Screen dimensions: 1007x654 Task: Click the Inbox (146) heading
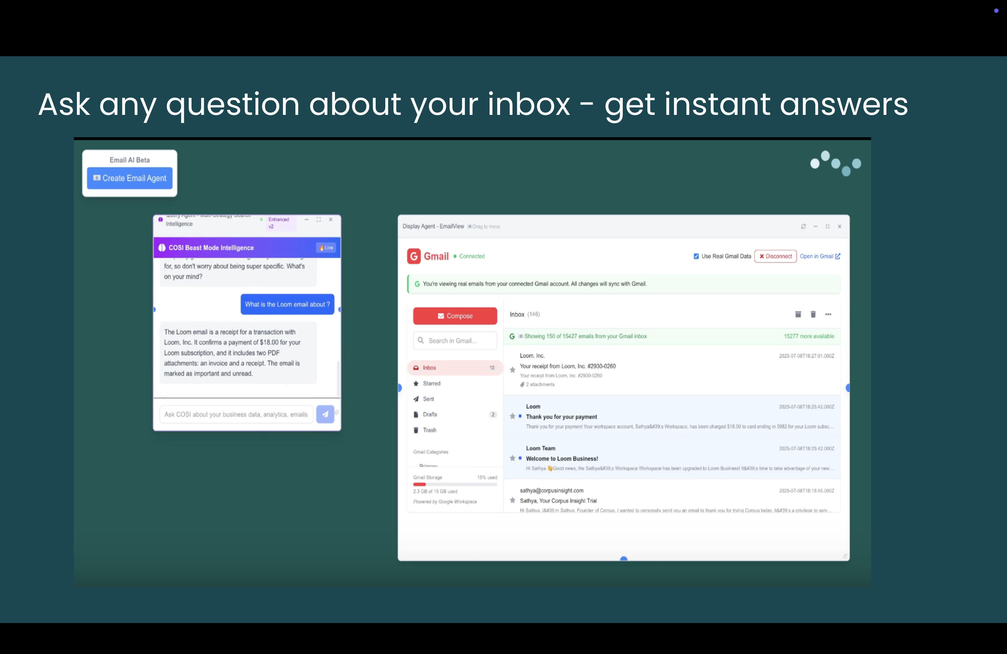(x=524, y=314)
